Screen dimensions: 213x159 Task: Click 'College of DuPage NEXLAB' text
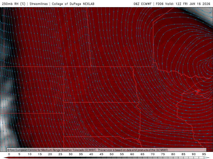point(73,4)
